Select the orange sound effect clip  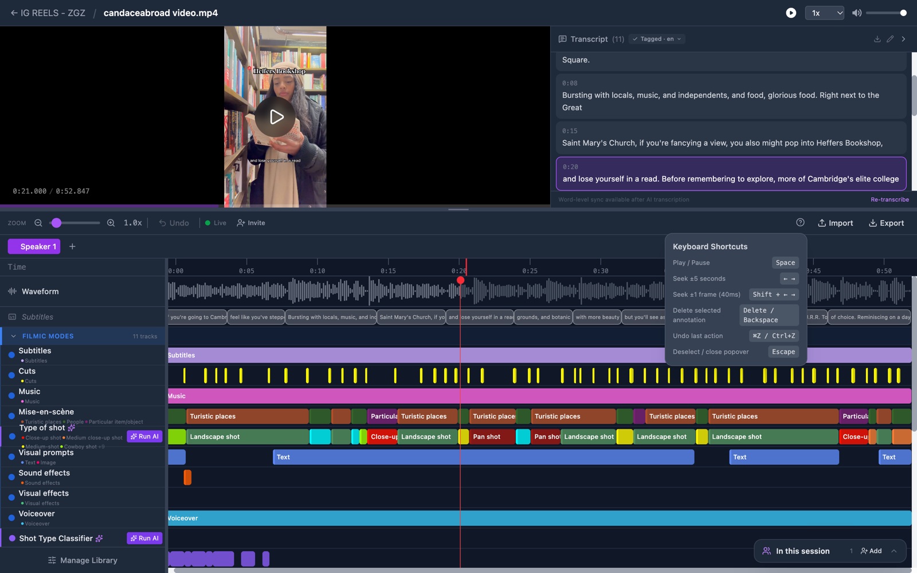[187, 477]
